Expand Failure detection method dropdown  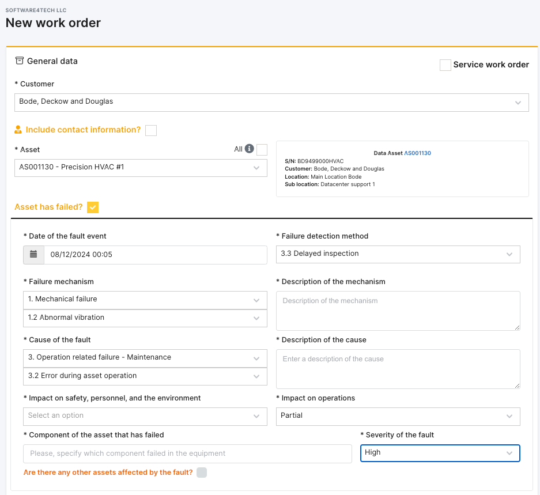398,254
